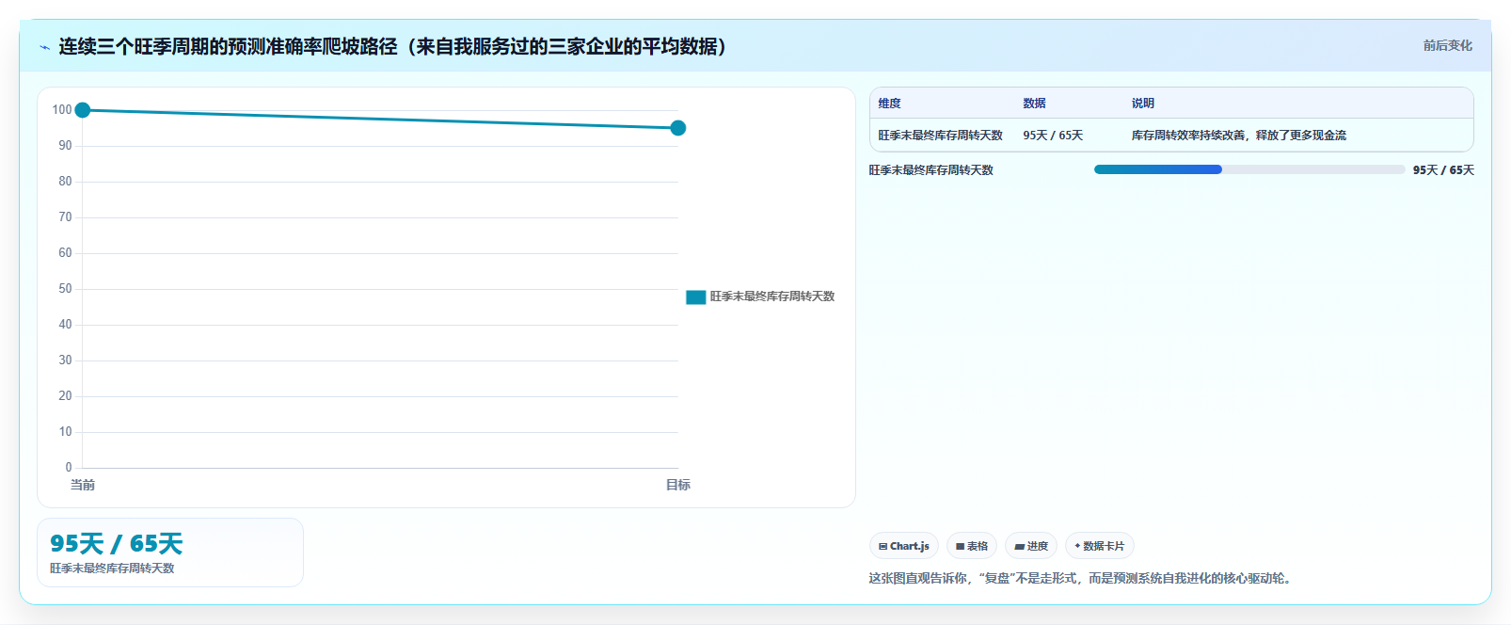
Task: Click the progress row label 旺季末最终库存周转天数
Action: pyautogui.click(x=931, y=170)
